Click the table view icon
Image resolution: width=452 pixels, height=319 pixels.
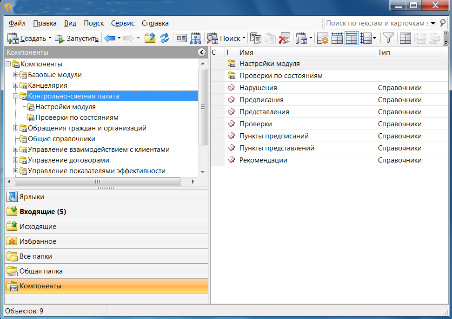405,38
